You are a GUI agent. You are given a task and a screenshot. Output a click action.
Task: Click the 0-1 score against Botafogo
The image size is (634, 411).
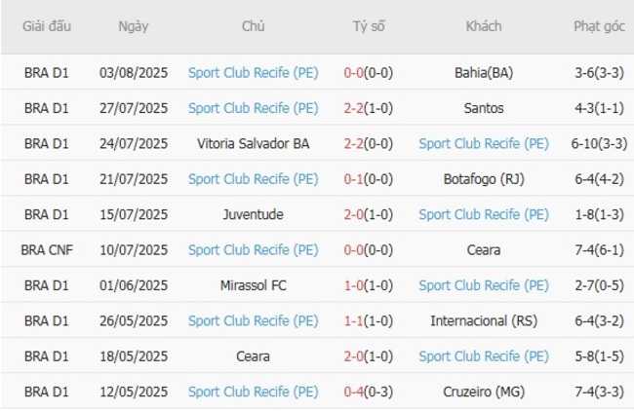click(369, 178)
